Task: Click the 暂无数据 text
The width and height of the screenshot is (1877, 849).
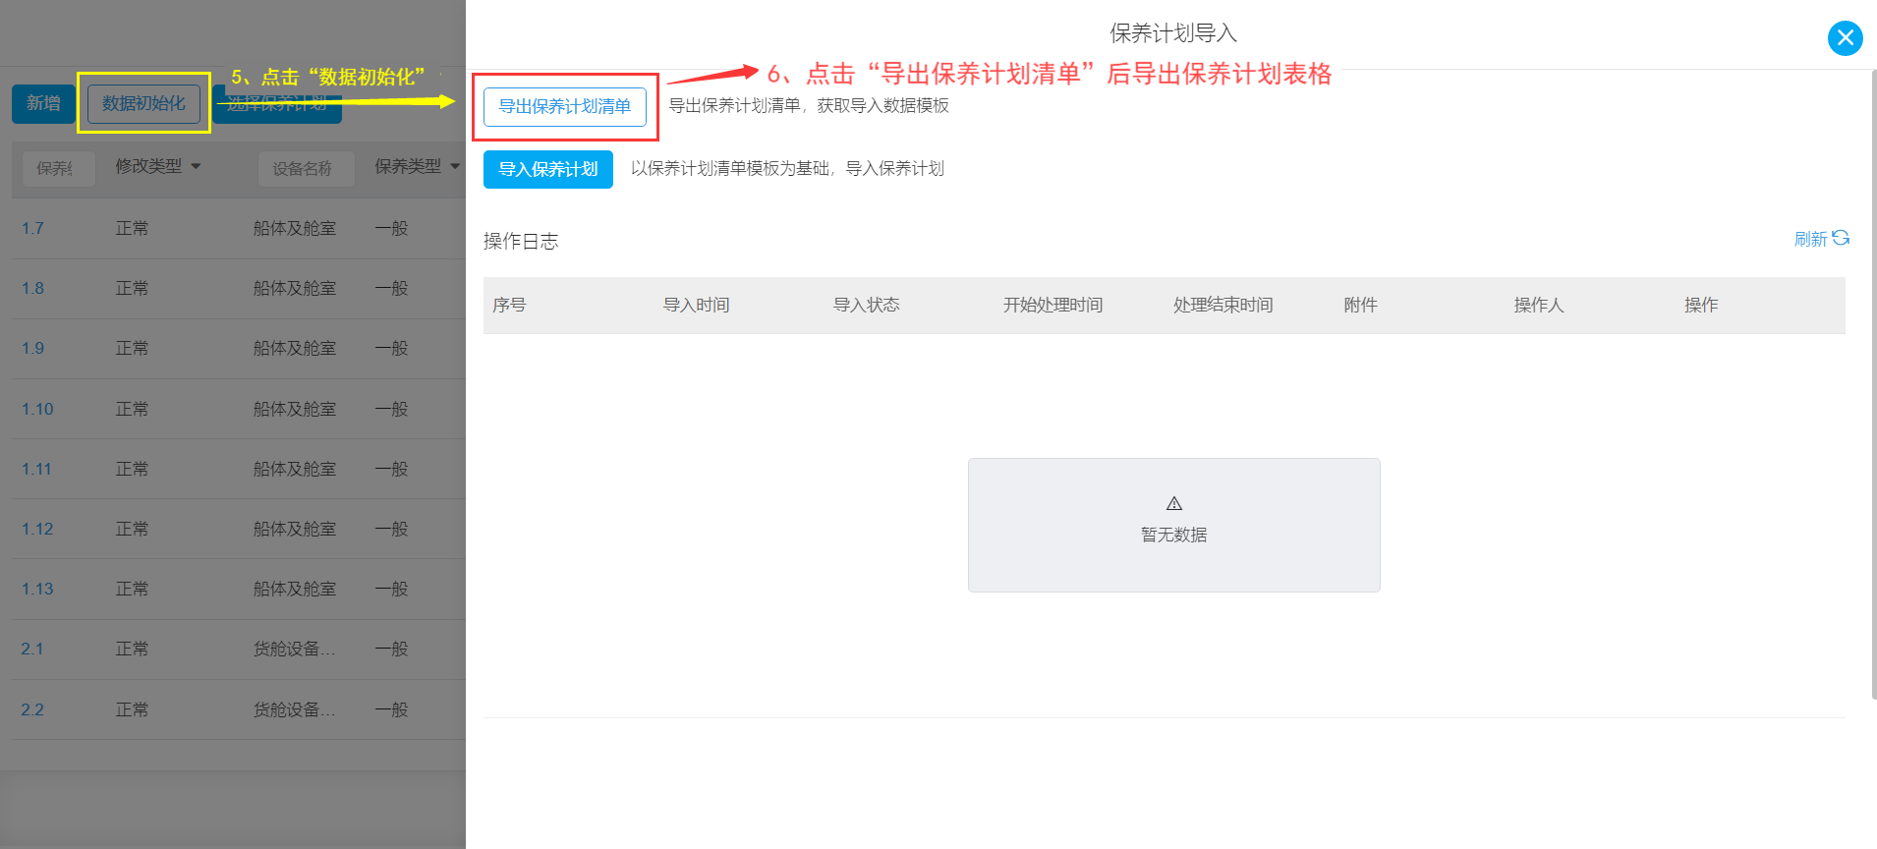Action: point(1173,535)
